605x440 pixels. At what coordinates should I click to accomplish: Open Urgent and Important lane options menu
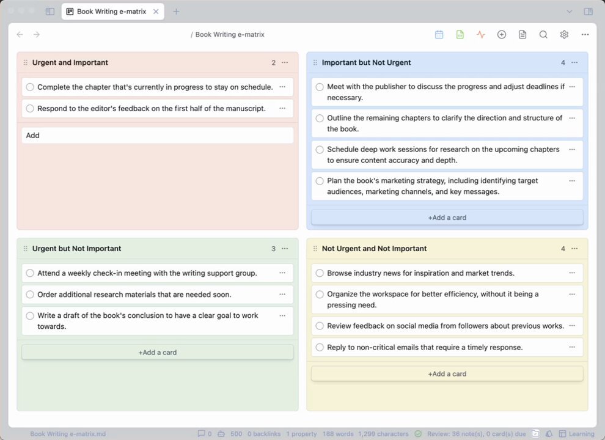[x=285, y=62]
